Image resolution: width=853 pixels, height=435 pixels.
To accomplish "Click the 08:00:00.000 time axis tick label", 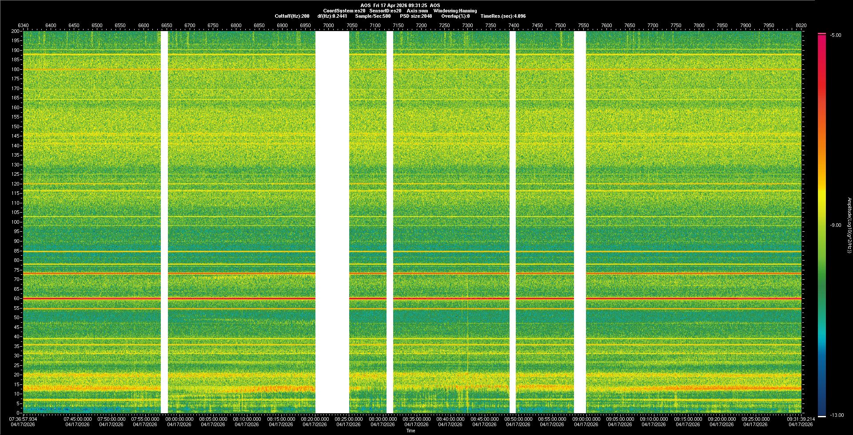I will point(179,419).
